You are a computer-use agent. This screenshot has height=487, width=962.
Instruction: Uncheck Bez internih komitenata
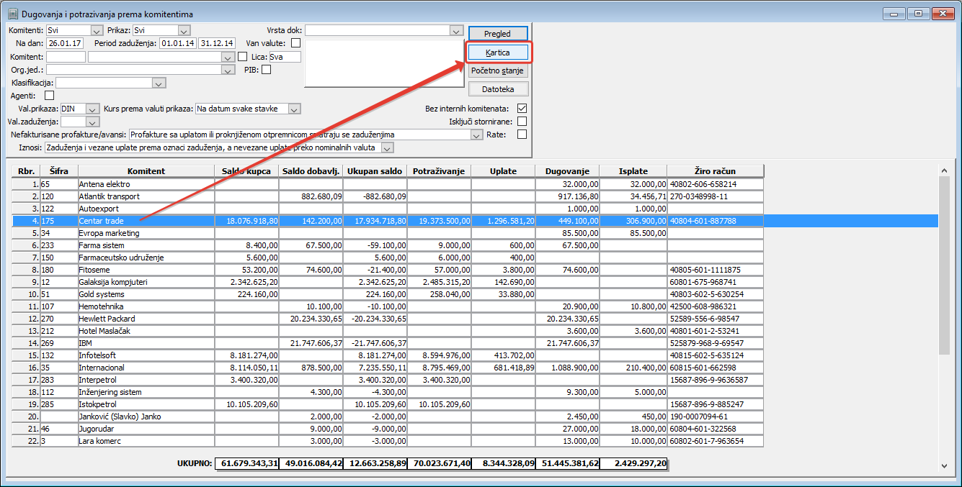click(x=522, y=109)
